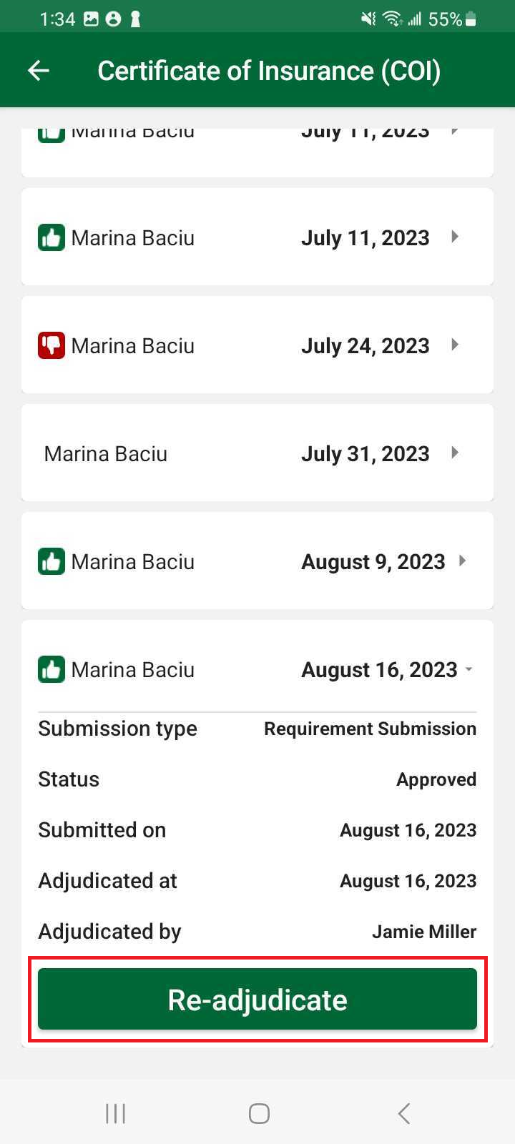Screen dimensions: 515x1144
Task: Tap Requirement Submission type value
Action: tap(370, 729)
